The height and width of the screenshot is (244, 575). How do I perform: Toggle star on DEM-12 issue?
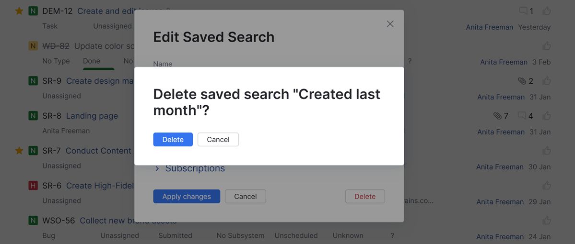(x=19, y=11)
